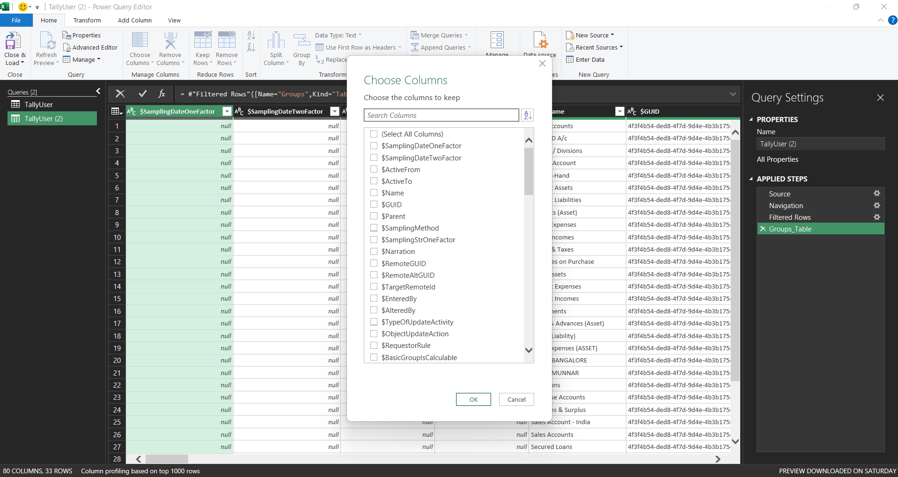
Task: Click the sort A-Z icon in the dialog
Action: tap(528, 115)
